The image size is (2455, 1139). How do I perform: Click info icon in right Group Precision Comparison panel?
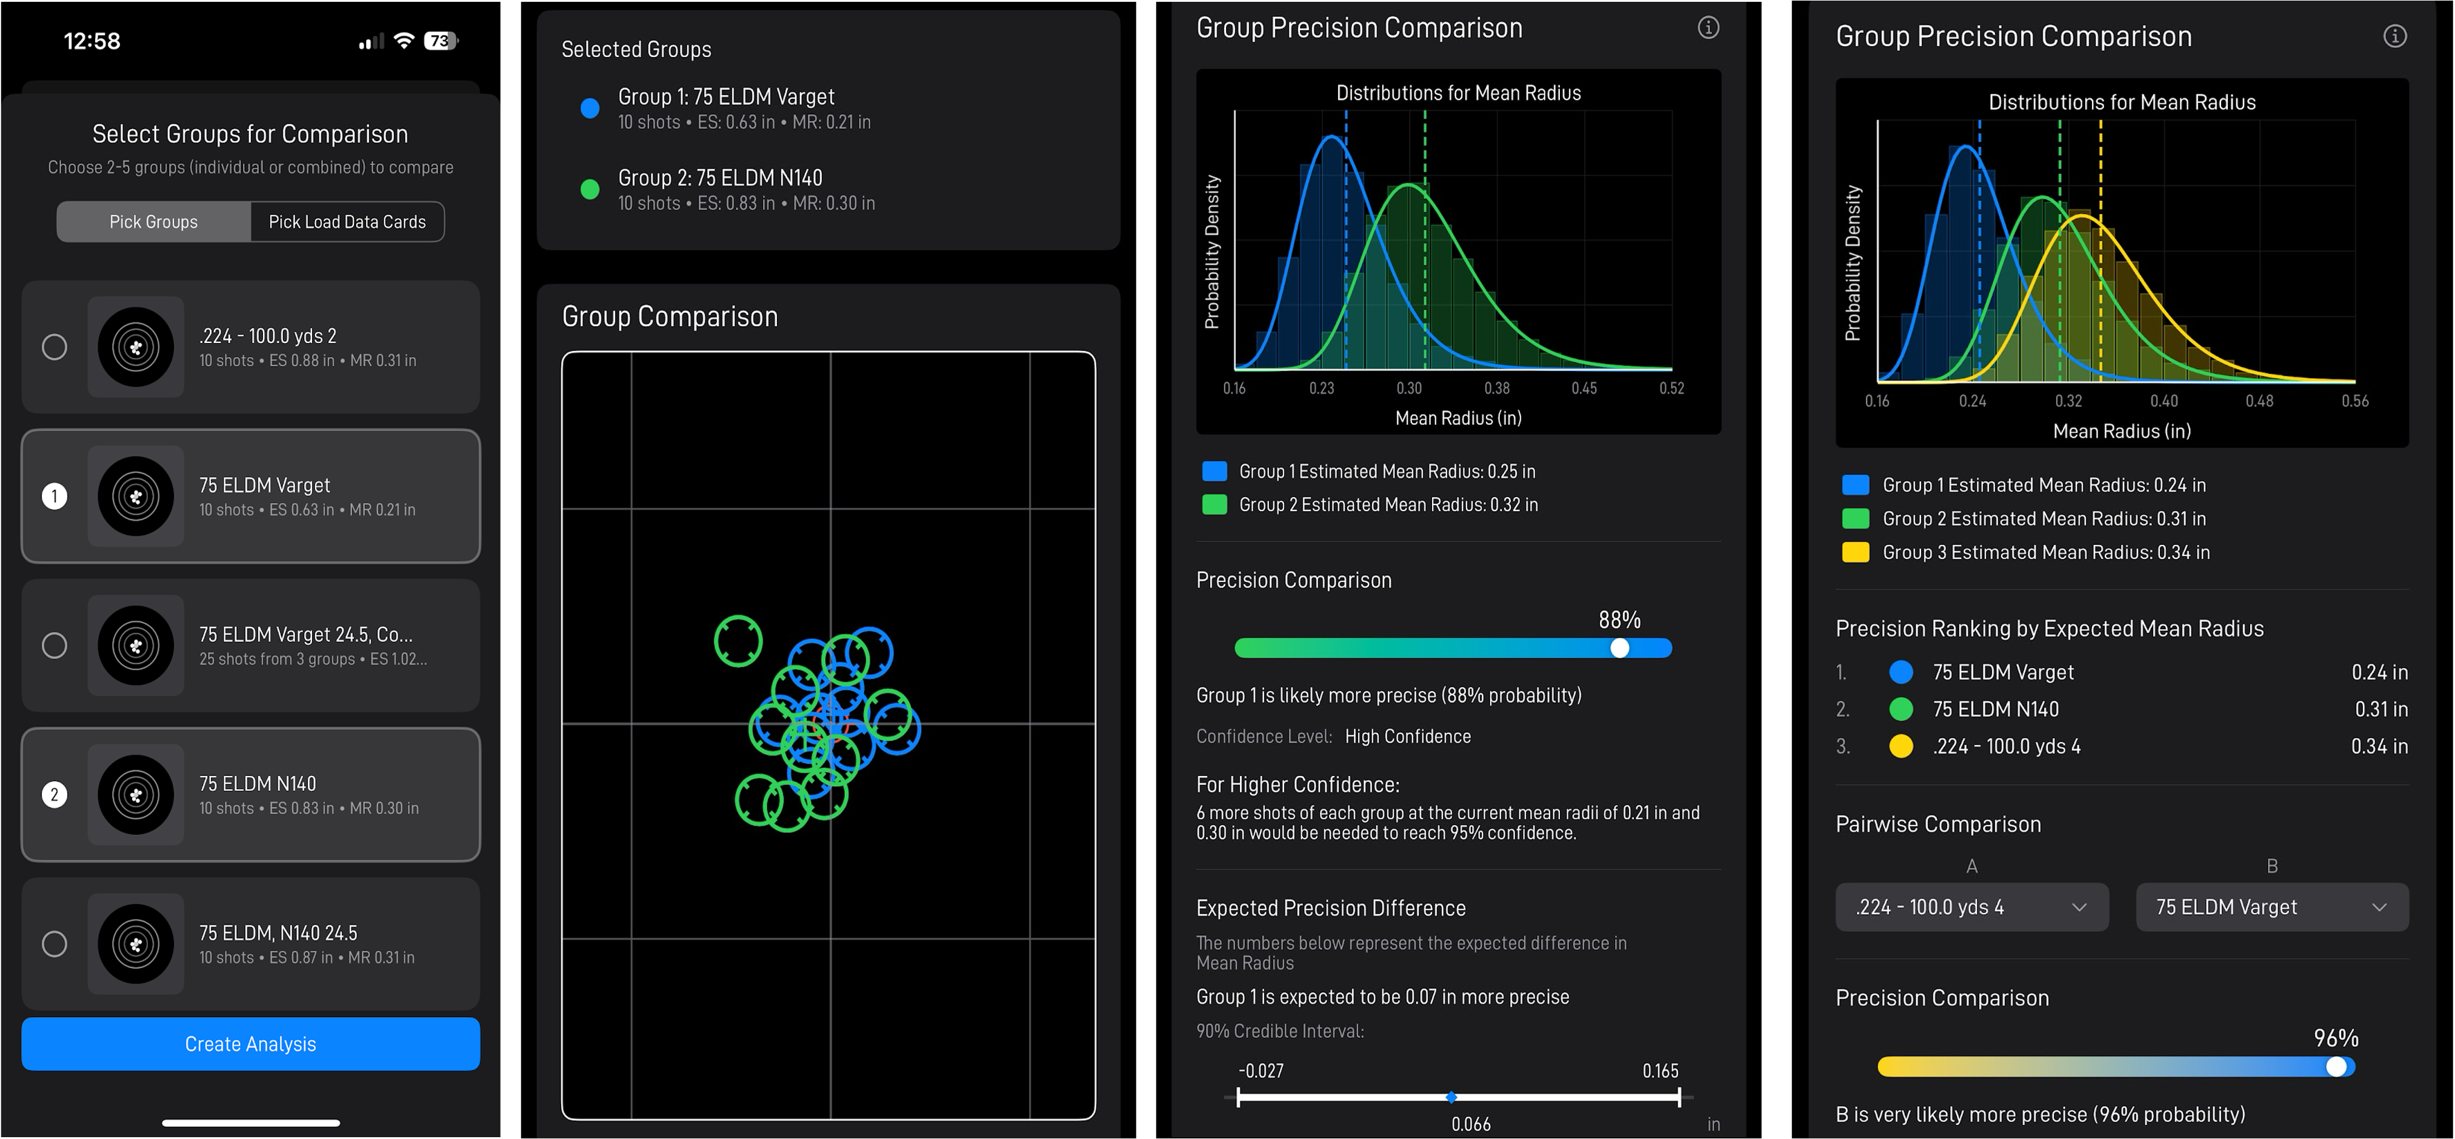click(2394, 36)
